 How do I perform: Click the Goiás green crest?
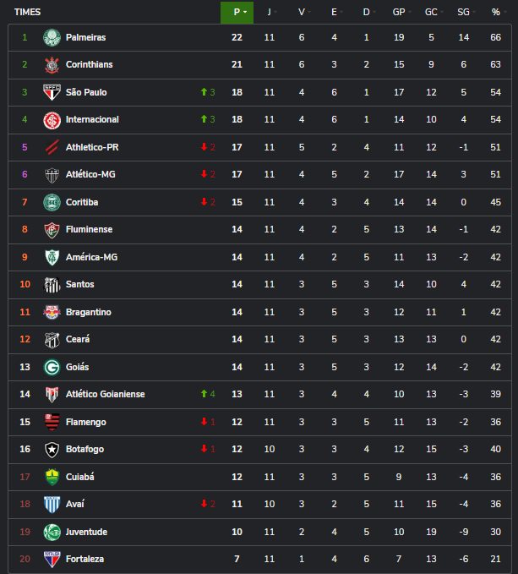(x=52, y=367)
